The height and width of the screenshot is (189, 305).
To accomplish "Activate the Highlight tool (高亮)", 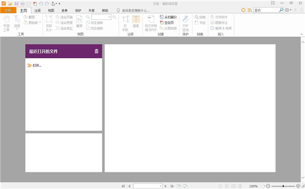I will 136,22.
